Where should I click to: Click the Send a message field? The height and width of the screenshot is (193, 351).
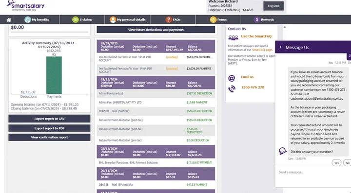[313, 172]
